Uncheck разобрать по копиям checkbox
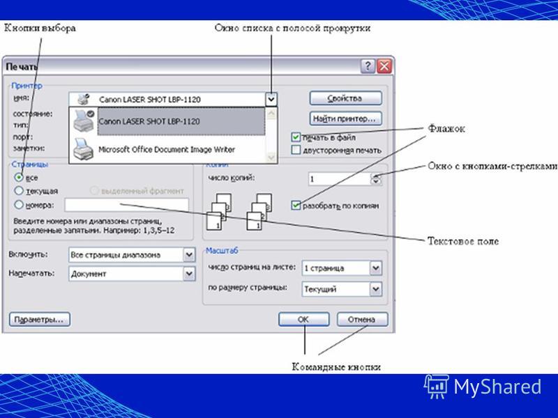This screenshot has width=558, height=418. coord(296,205)
